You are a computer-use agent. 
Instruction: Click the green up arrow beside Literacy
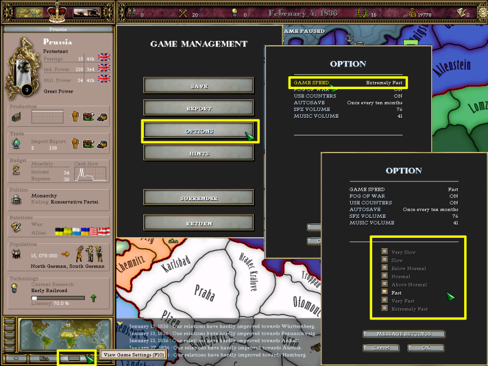point(93,298)
